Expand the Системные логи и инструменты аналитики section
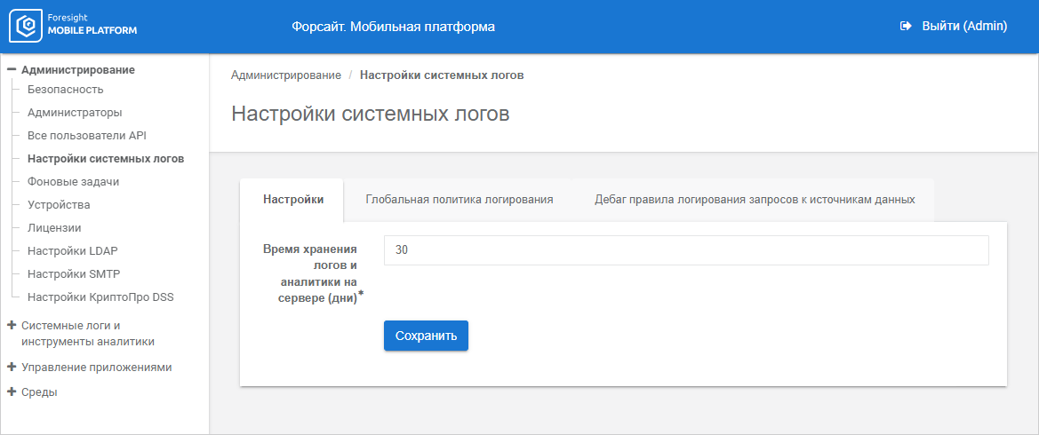Screen dimensions: 1039x435 point(12,325)
